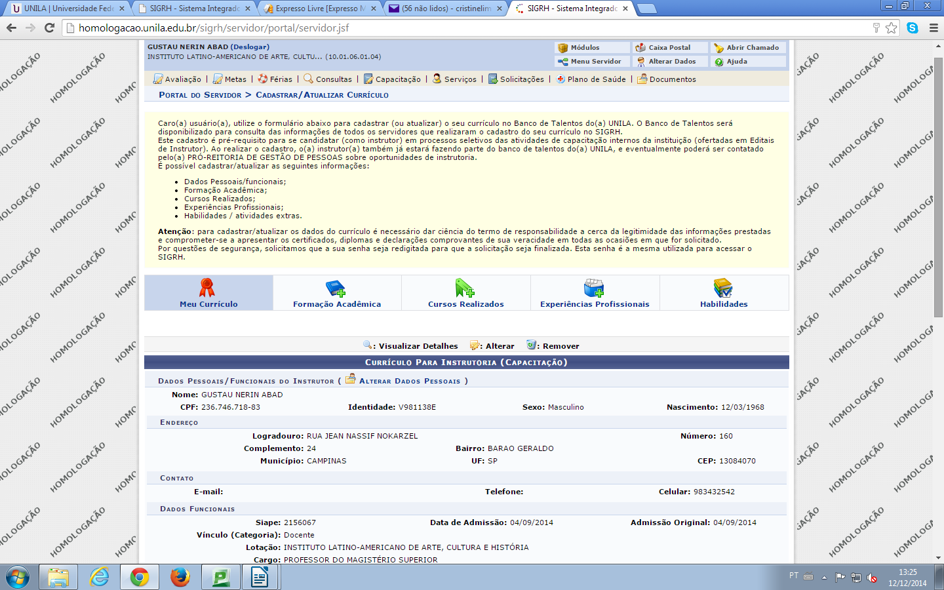The width and height of the screenshot is (944, 590).
Task: Open Meu Currículo tab label
Action: (208, 304)
